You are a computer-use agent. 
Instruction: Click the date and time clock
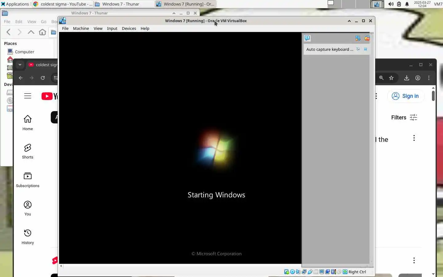(x=422, y=4)
